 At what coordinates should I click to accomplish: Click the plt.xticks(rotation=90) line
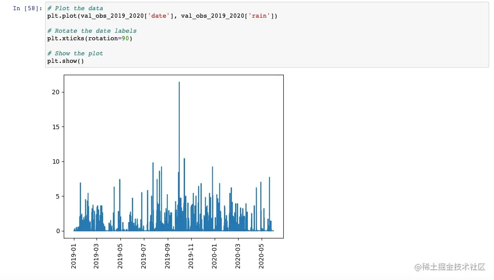point(90,38)
